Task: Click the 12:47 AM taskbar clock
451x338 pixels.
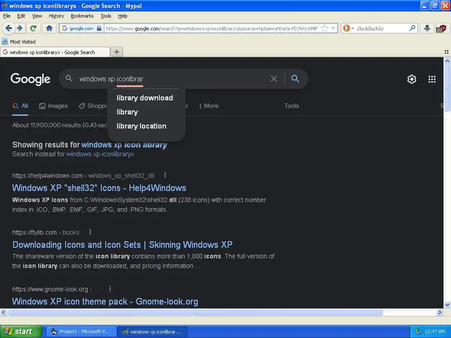Action: click(435, 332)
